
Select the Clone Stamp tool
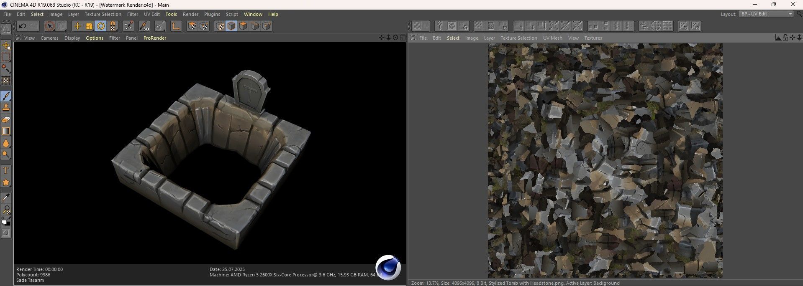(x=6, y=108)
